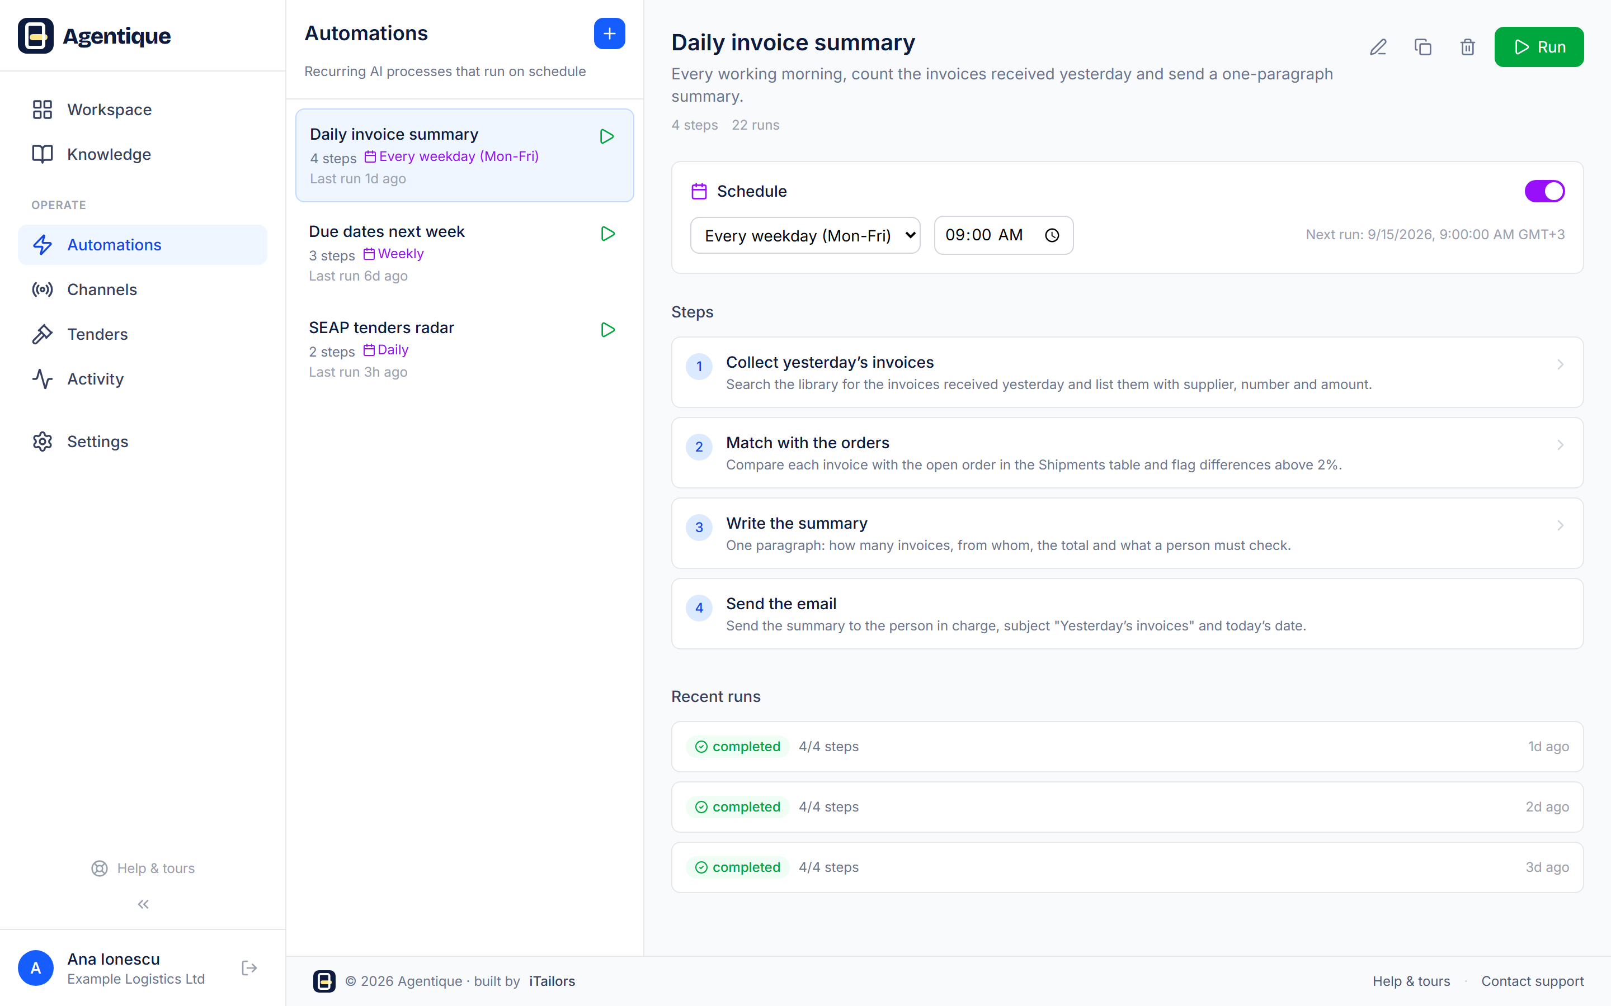Open the completed run from 2d ago

[x=1127, y=807]
